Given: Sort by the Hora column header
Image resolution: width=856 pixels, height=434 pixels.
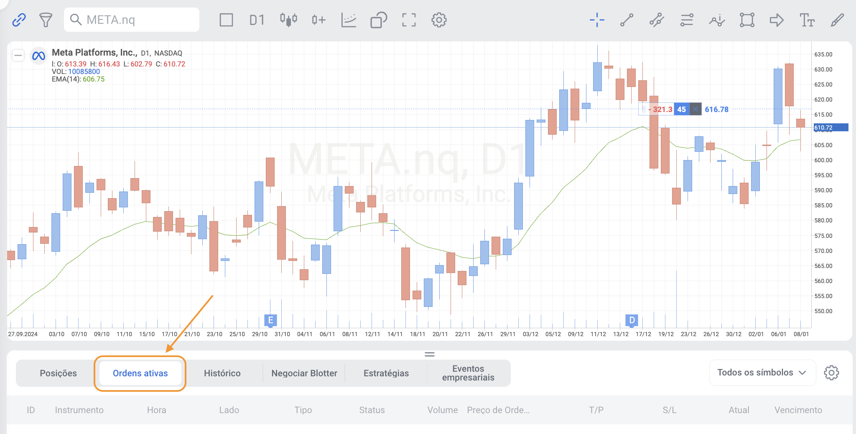Looking at the screenshot, I should (x=156, y=410).
